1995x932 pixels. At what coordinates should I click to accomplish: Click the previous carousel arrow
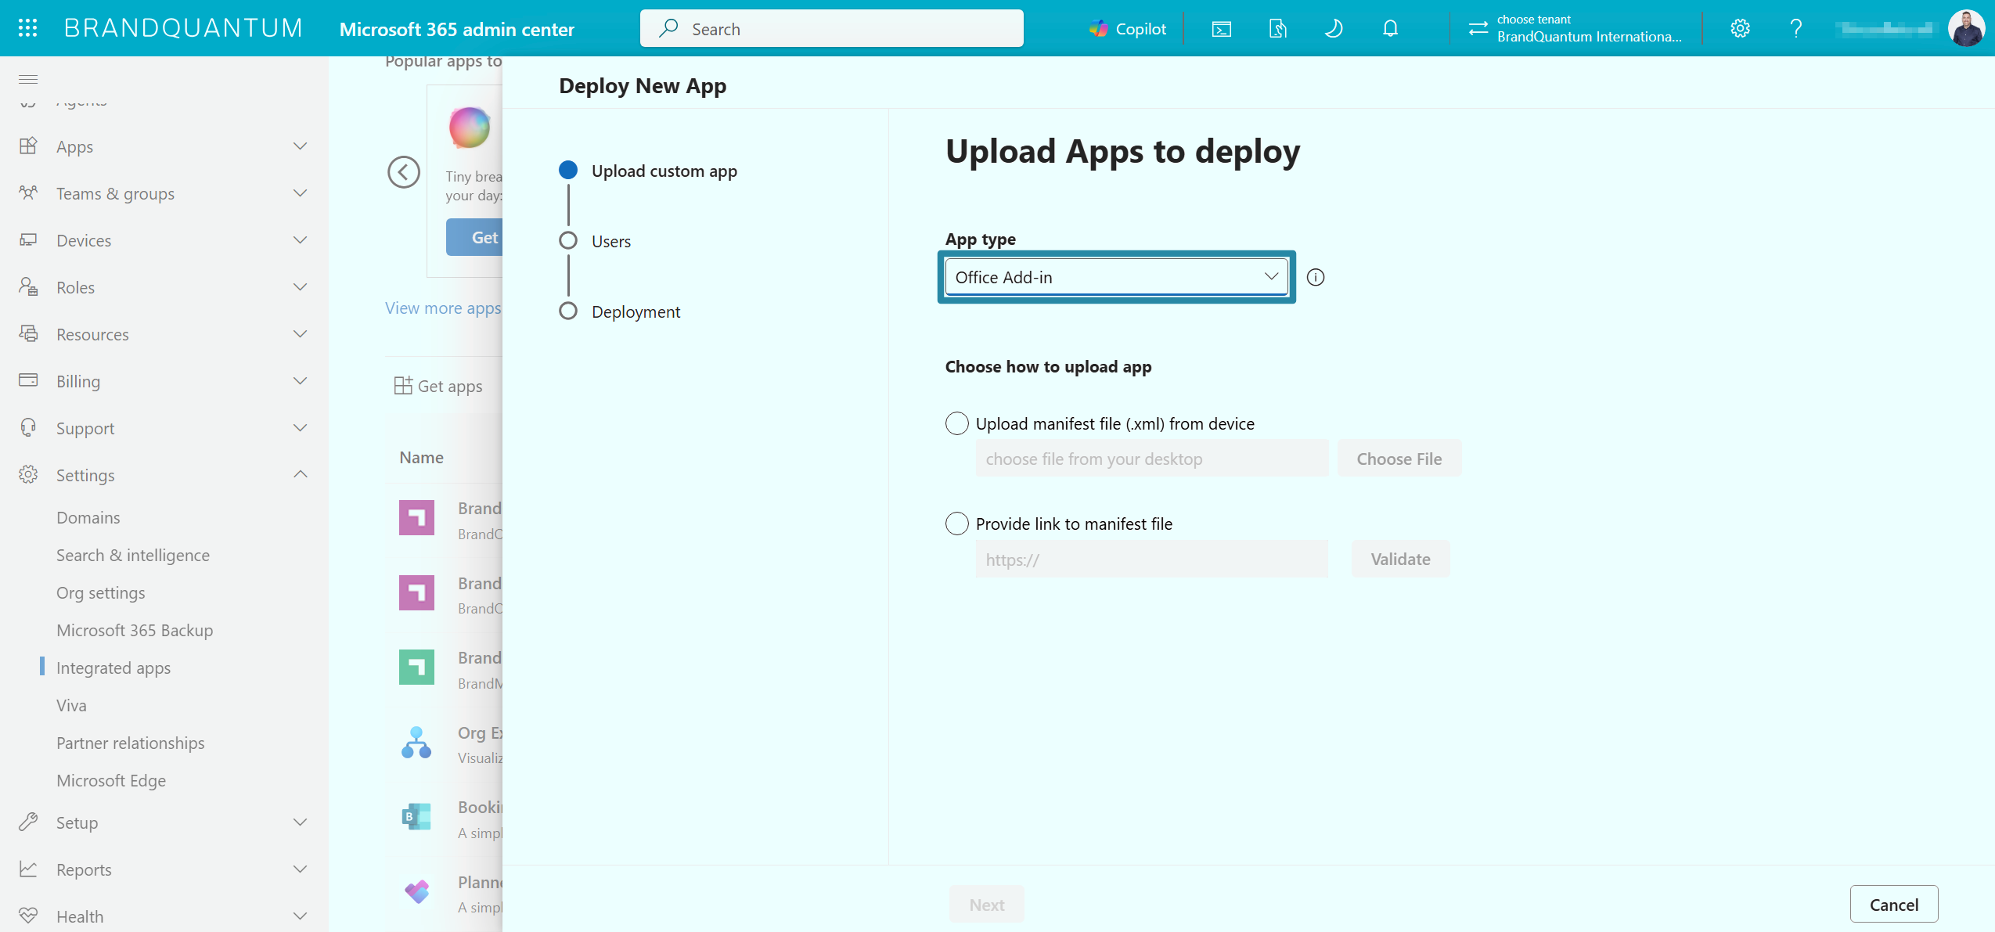pos(404,172)
